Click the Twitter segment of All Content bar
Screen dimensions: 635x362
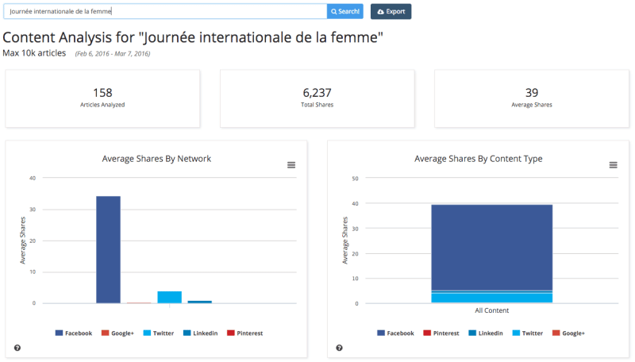[491, 298]
